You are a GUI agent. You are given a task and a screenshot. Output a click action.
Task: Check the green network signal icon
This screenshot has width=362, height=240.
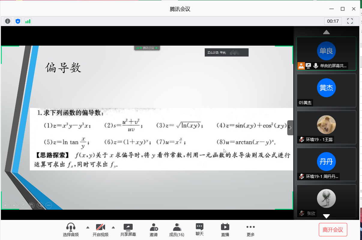tap(28, 21)
